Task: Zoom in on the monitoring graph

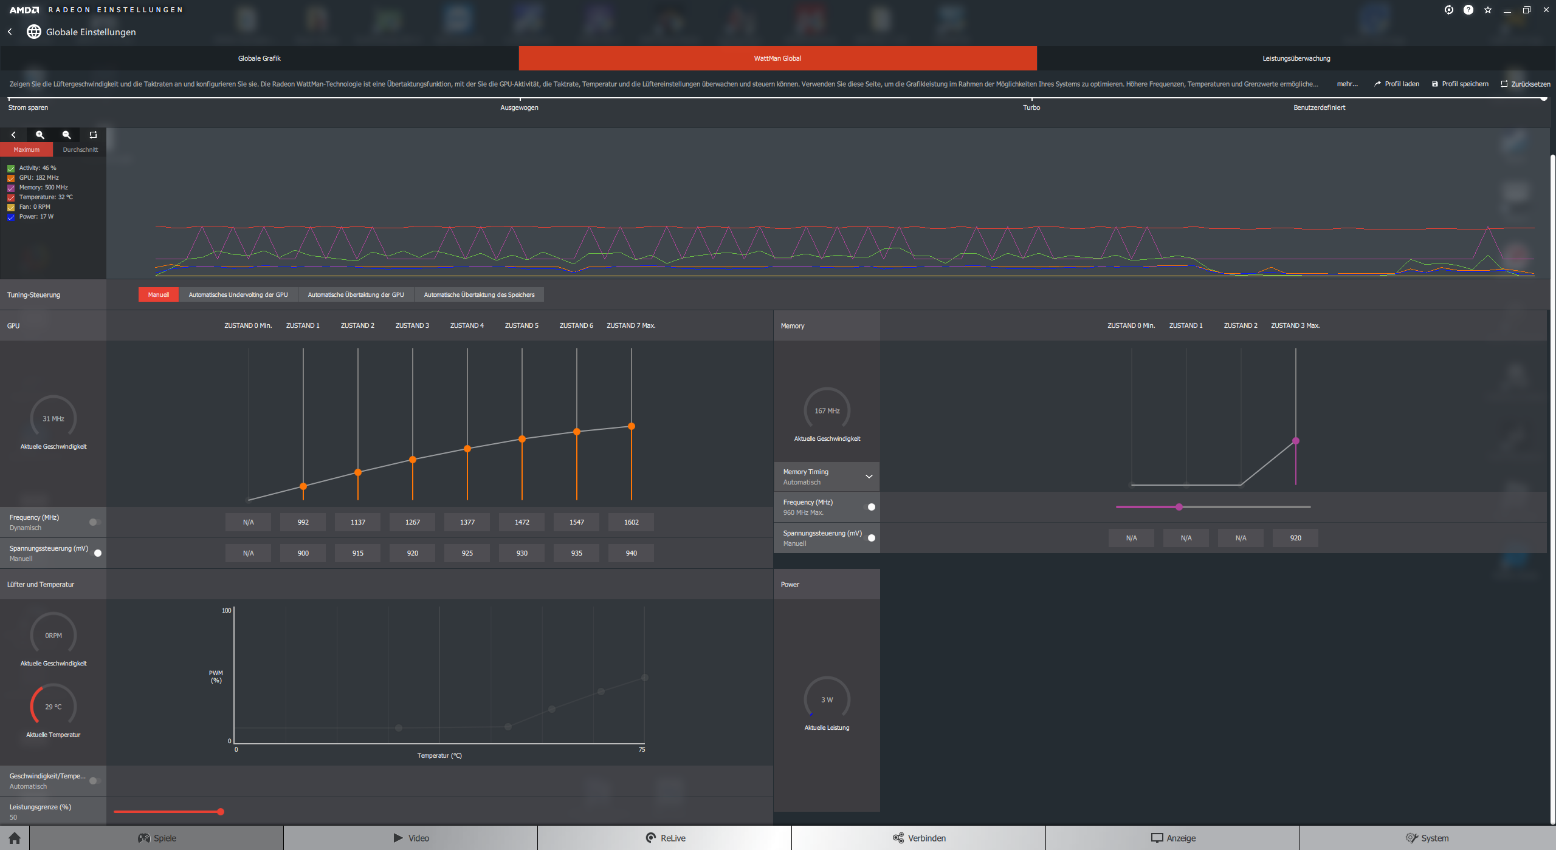Action: click(x=40, y=135)
